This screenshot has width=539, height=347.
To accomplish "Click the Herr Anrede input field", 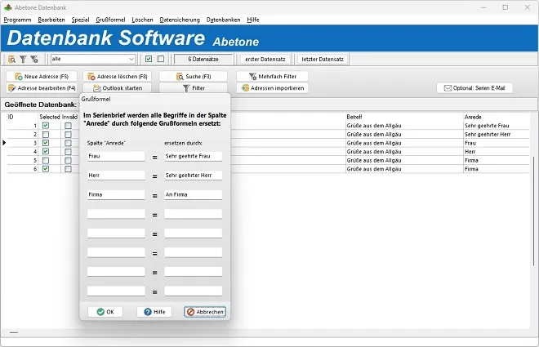I will [116, 176].
